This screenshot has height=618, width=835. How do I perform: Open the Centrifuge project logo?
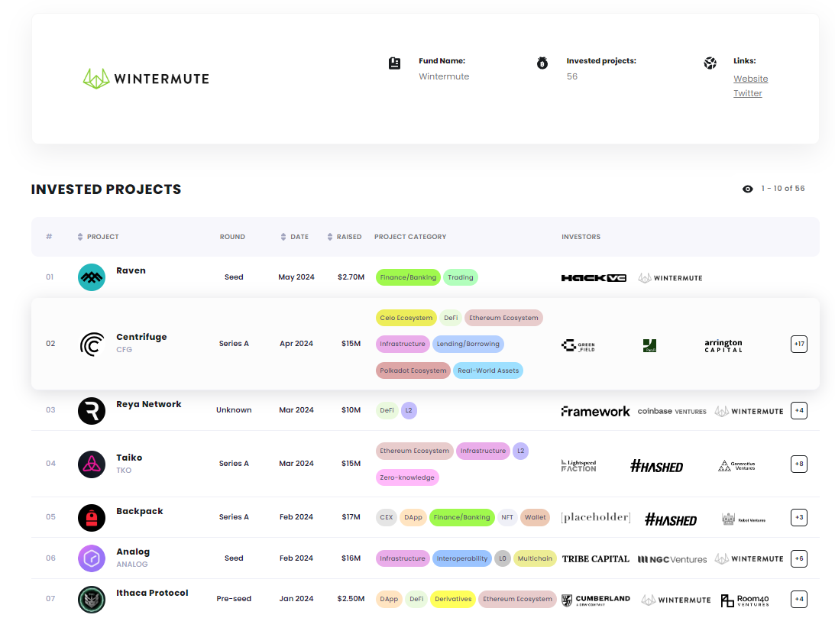92,344
